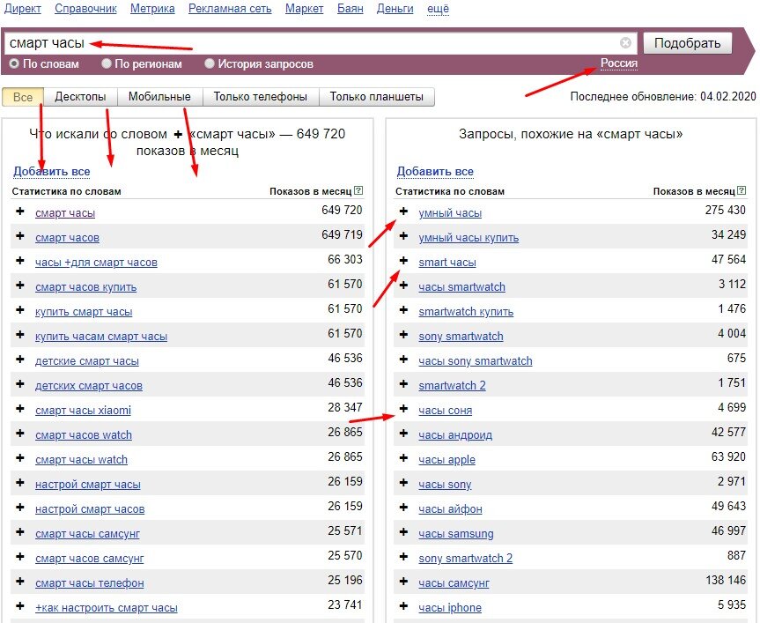760x623 pixels.
Task: Click plus beside 'часы андроид'
Action: tap(403, 434)
